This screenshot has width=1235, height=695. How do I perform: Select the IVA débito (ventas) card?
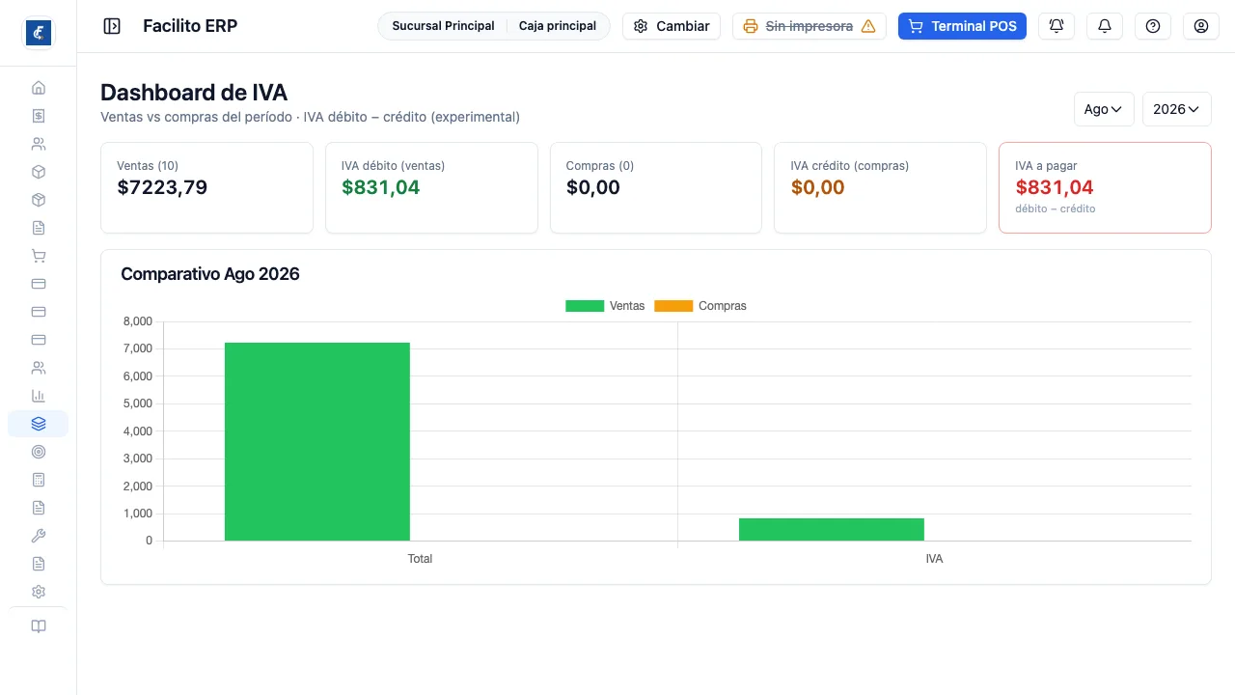click(x=431, y=188)
